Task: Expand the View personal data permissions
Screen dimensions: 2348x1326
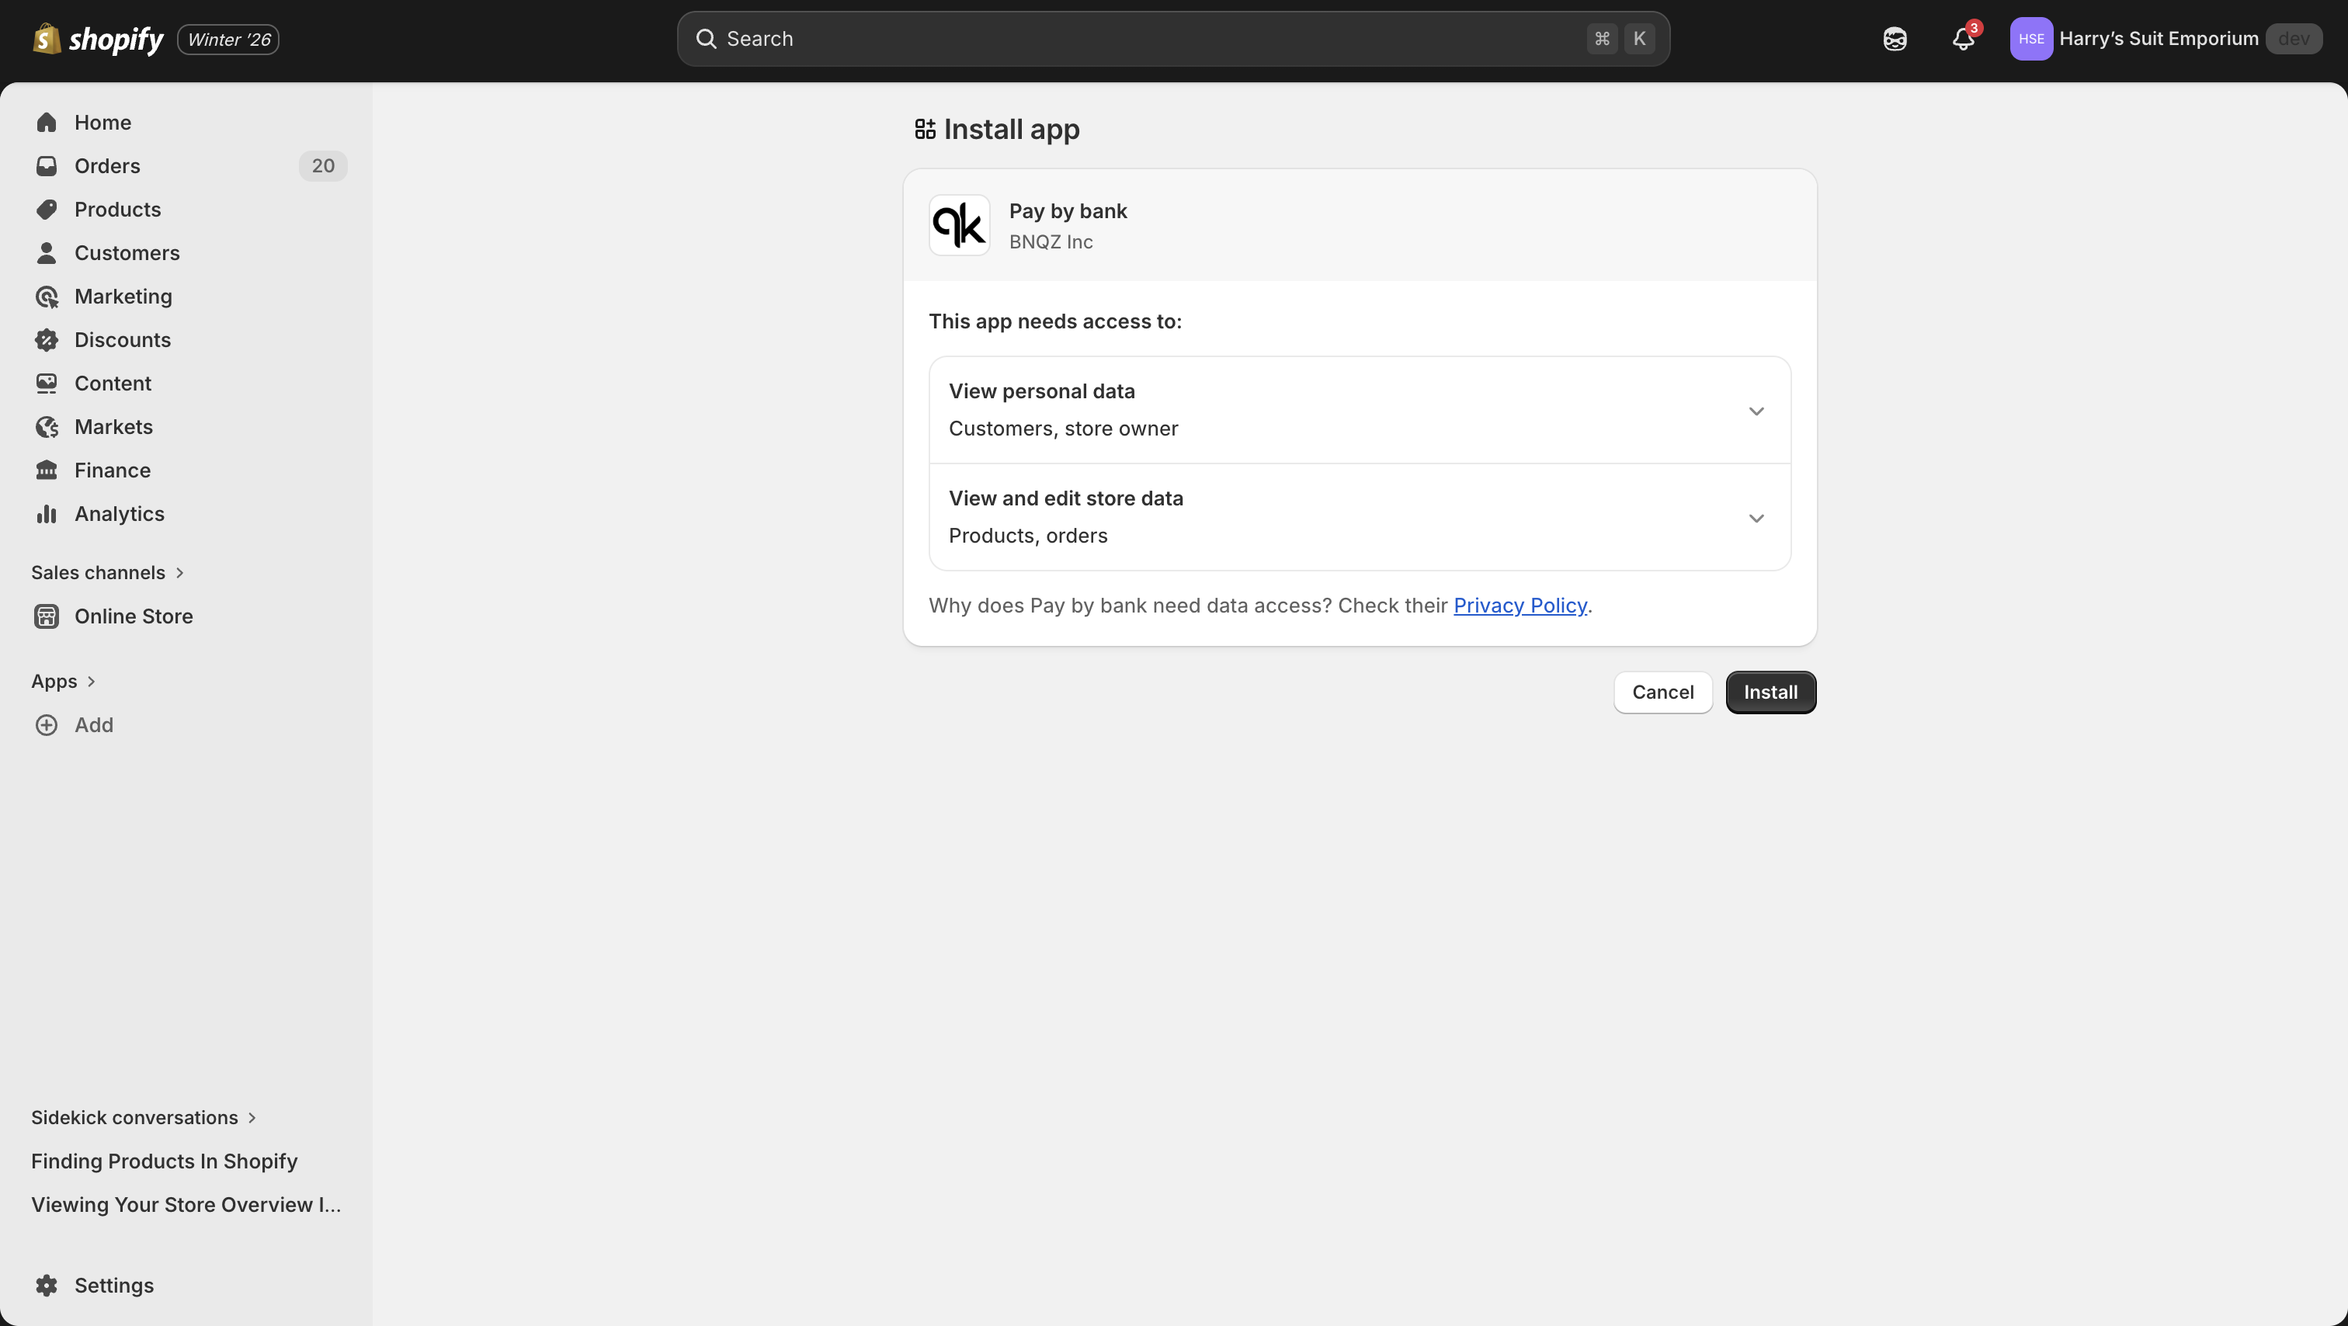Action: point(1756,411)
